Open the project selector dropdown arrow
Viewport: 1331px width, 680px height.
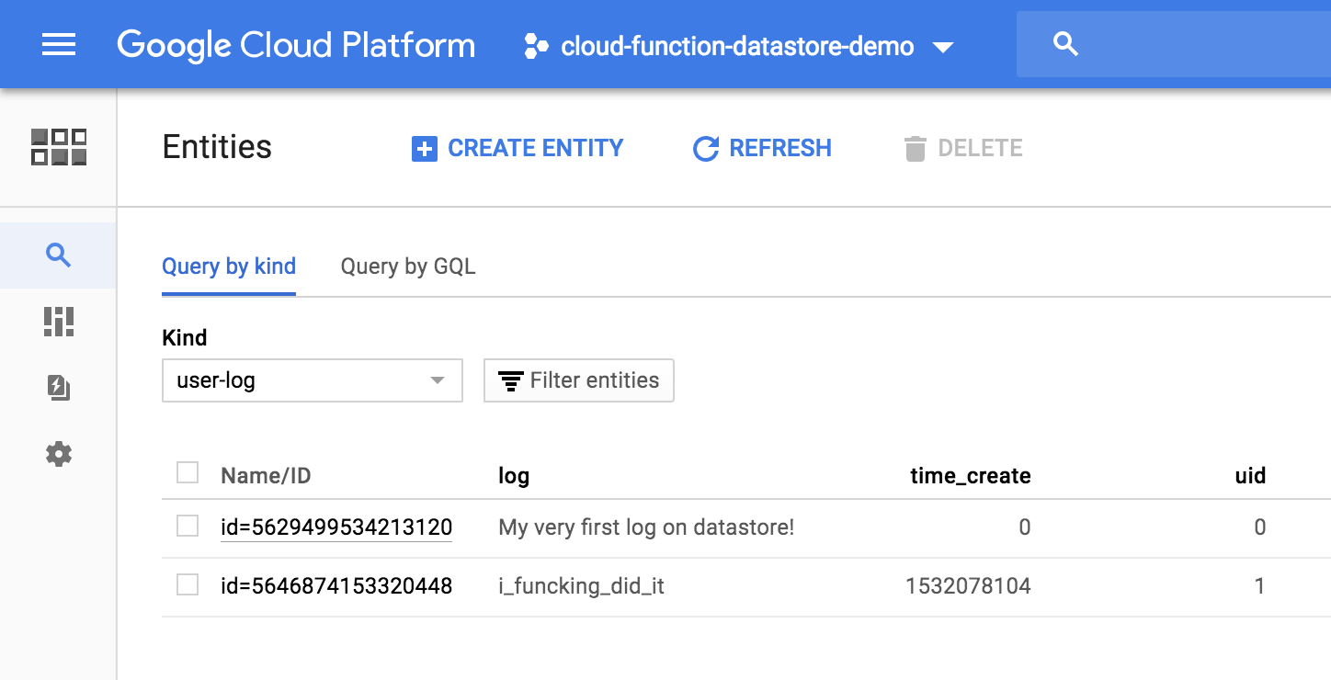(x=943, y=47)
